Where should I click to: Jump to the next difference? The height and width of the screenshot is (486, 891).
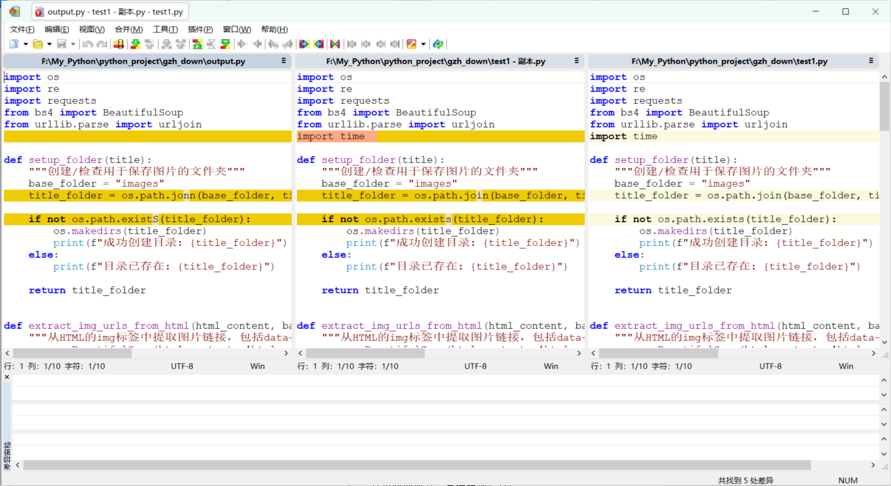135,44
